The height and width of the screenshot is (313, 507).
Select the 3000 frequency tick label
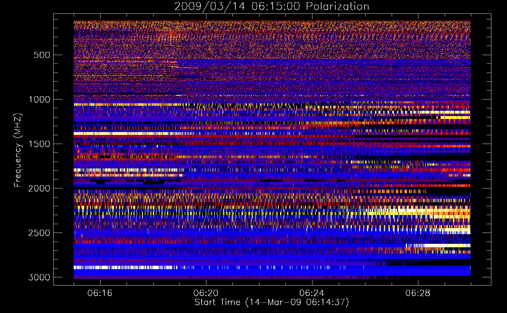[39, 277]
